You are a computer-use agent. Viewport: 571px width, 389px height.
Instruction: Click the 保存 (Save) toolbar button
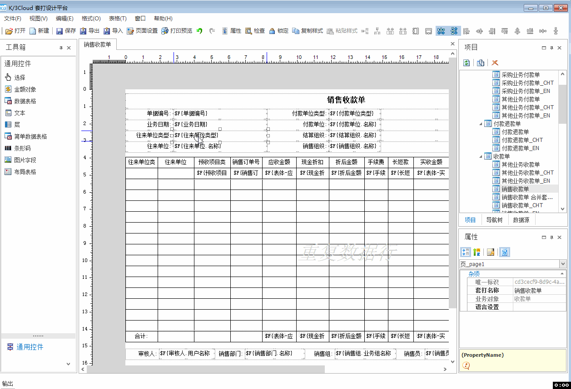click(66, 31)
